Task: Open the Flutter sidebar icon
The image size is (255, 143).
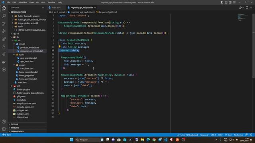Action: point(4,54)
